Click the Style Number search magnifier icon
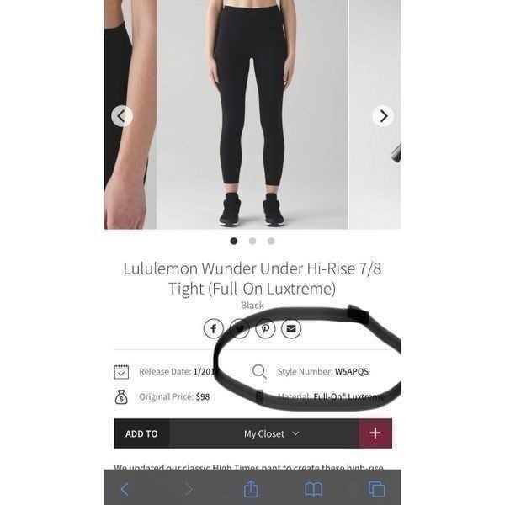The height and width of the screenshot is (505, 505). tap(259, 372)
